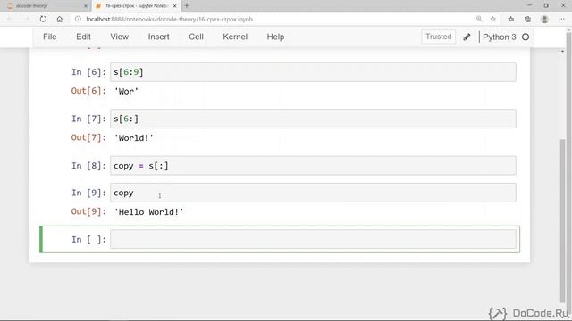Open the Insert menu
The height and width of the screenshot is (321, 572).
coord(159,37)
